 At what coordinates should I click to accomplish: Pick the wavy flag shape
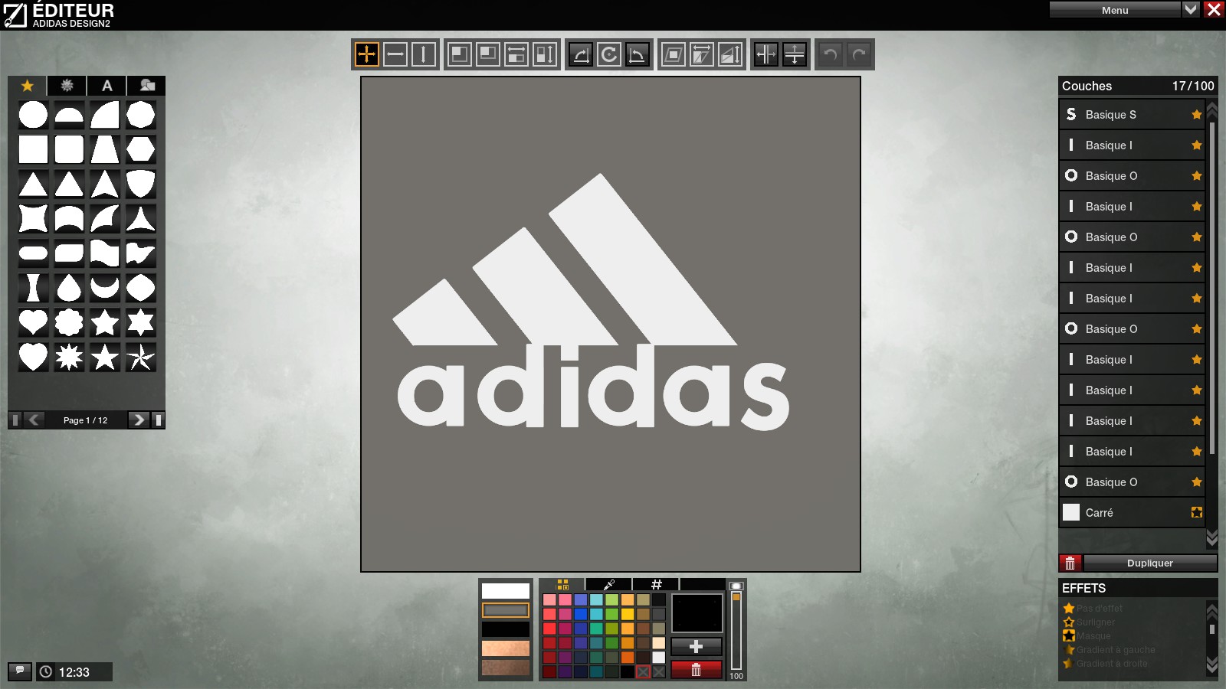point(105,253)
